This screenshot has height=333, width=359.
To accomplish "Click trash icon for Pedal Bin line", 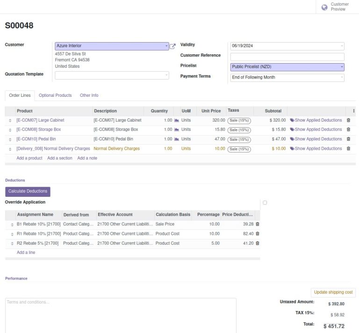I will pos(348,139).
